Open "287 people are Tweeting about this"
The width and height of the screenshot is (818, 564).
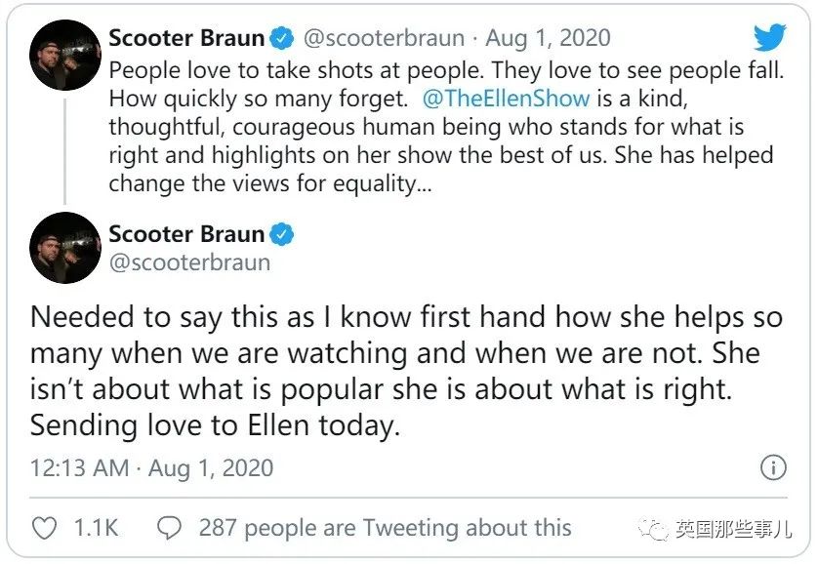click(x=385, y=528)
